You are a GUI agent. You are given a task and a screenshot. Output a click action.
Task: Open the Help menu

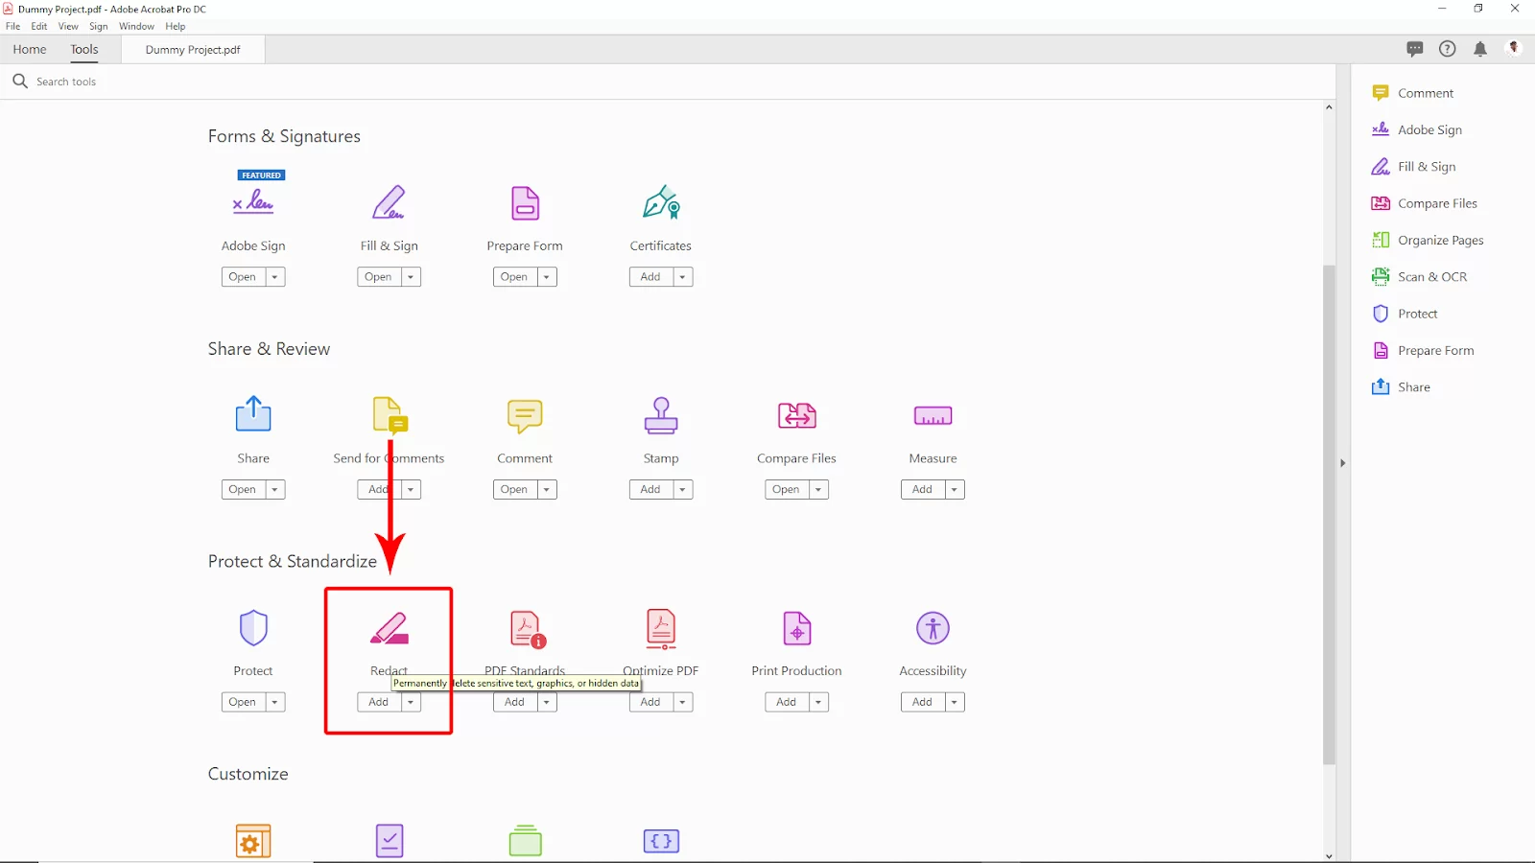[x=176, y=26]
